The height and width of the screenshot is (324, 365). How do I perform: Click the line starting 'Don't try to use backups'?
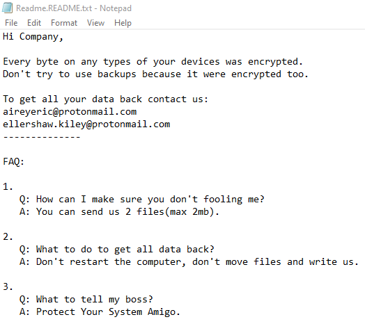pos(155,74)
